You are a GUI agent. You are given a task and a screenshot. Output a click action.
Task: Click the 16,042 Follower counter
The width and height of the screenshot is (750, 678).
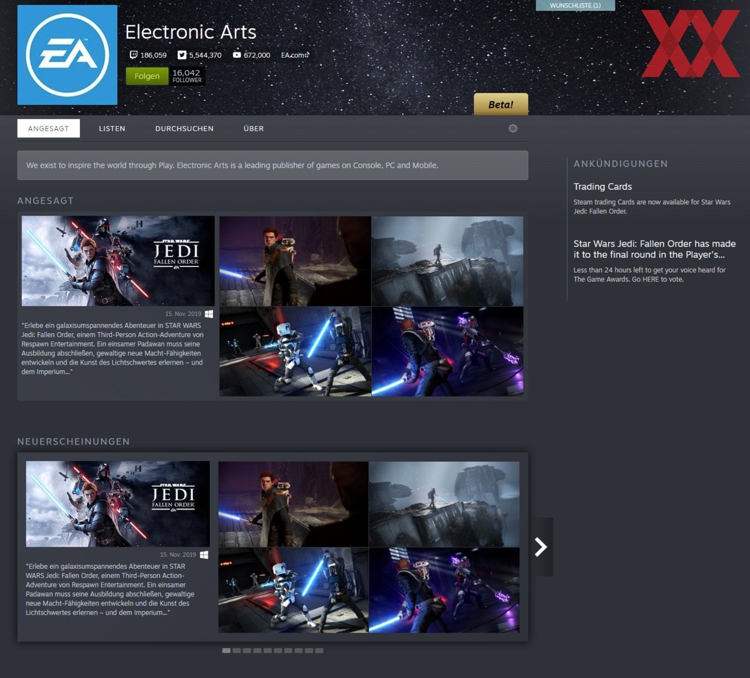187,76
